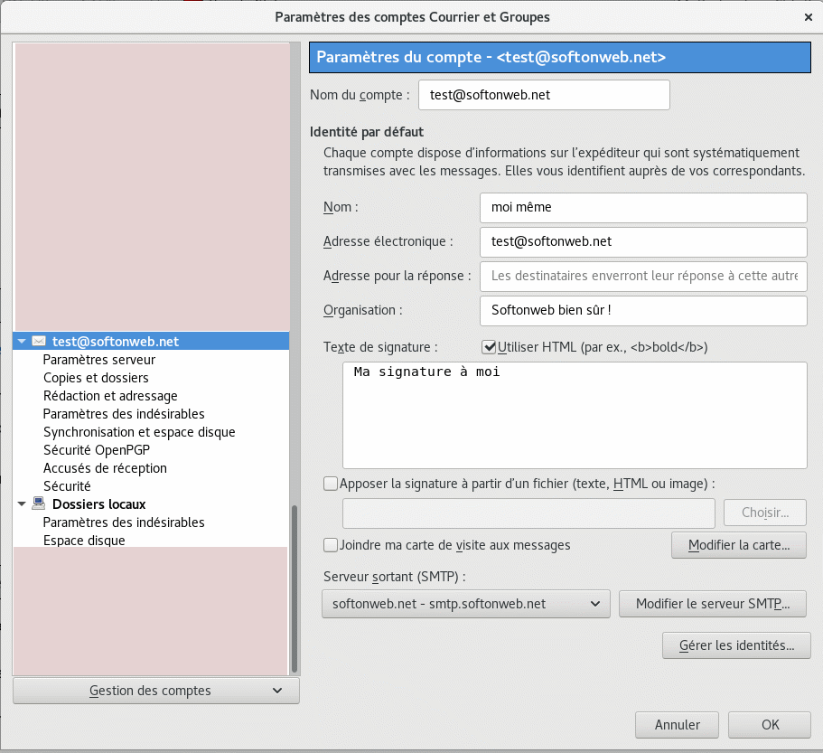Check Joindre ma carte de visite aux messages
The image size is (823, 753).
click(331, 545)
